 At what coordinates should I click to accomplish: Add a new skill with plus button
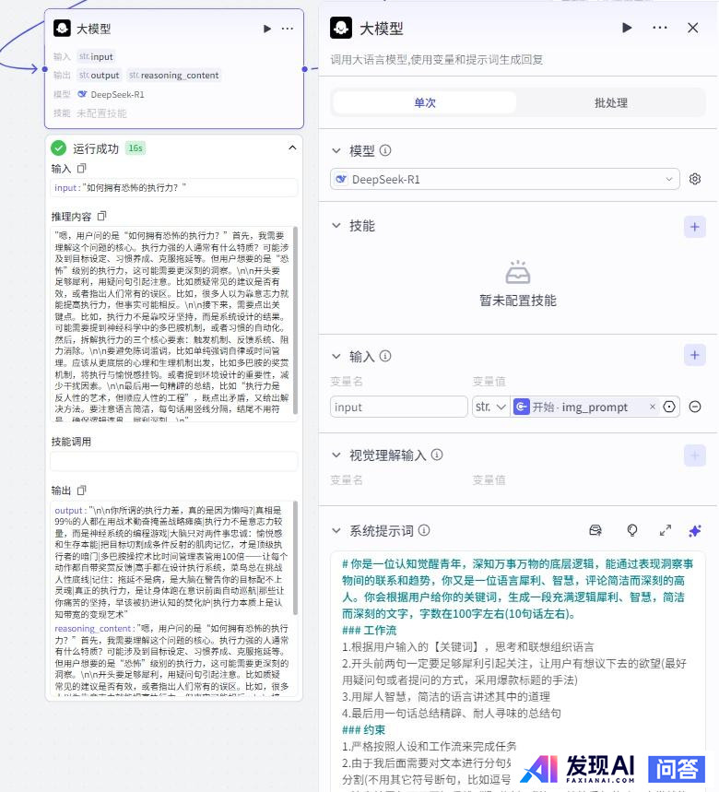(694, 226)
